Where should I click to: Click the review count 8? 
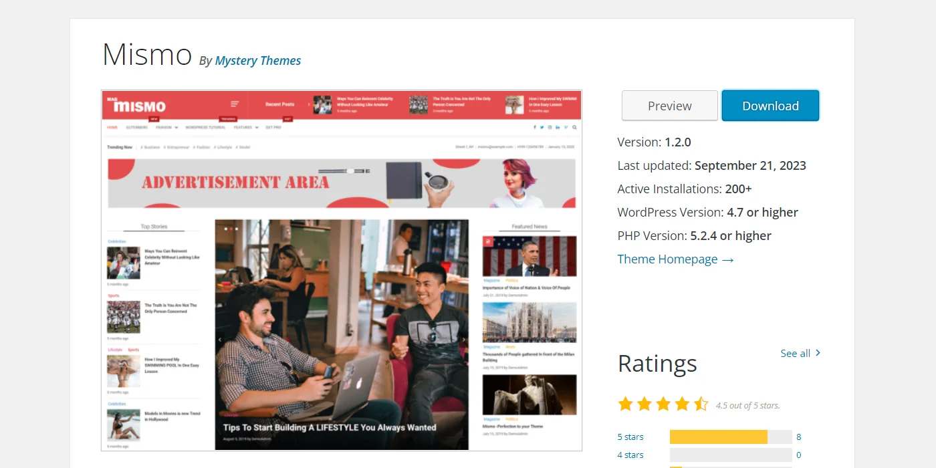click(x=798, y=437)
